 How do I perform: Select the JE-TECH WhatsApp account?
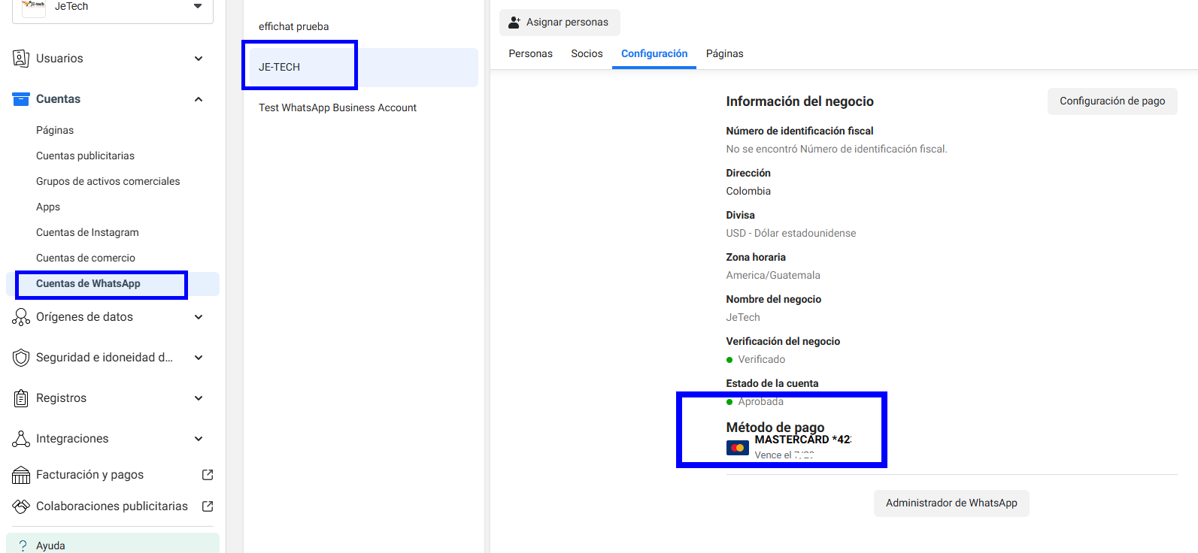click(364, 67)
